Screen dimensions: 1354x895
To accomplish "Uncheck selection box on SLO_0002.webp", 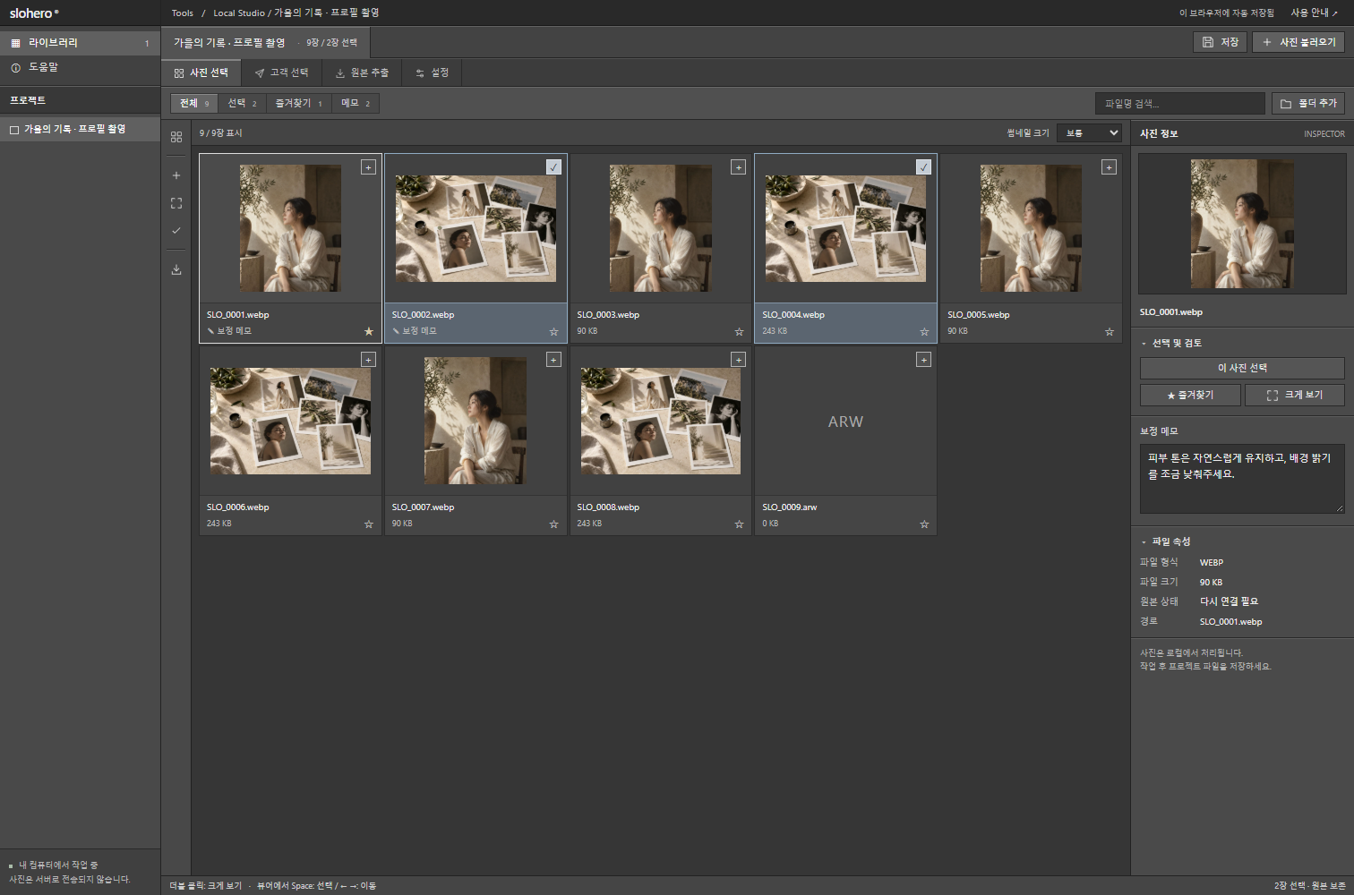I will click(x=553, y=166).
